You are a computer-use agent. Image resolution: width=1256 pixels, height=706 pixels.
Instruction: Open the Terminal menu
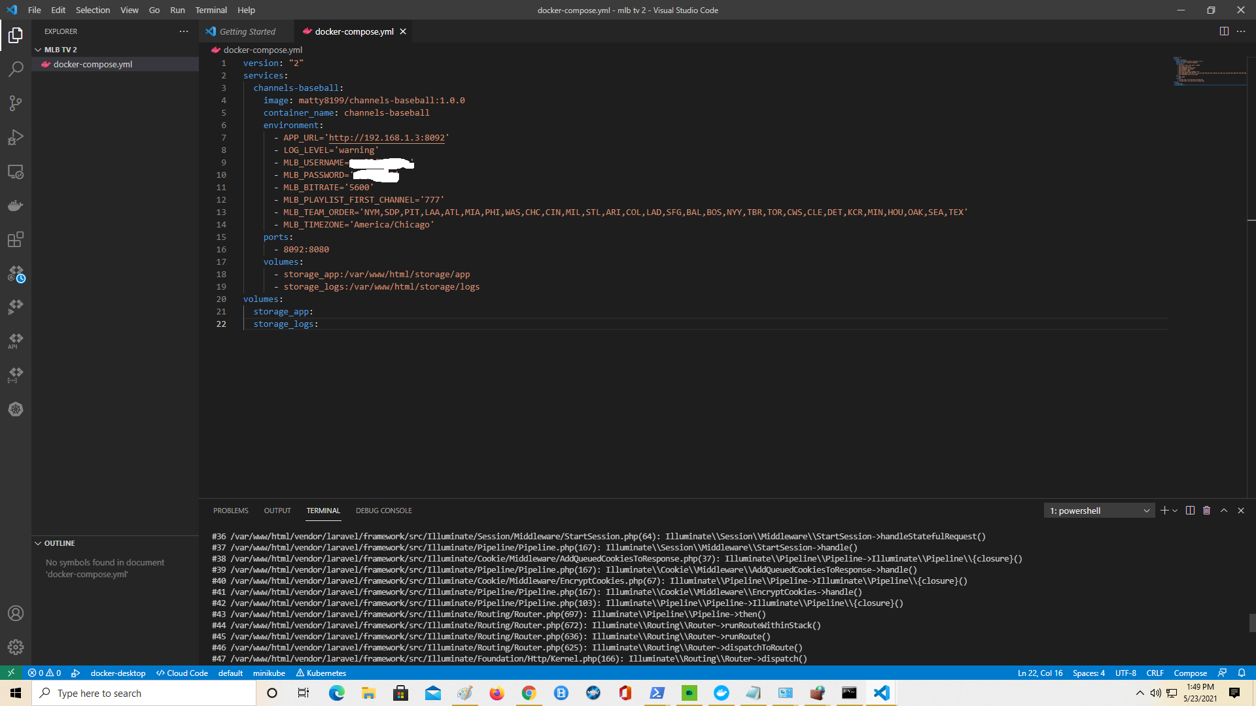[211, 10]
